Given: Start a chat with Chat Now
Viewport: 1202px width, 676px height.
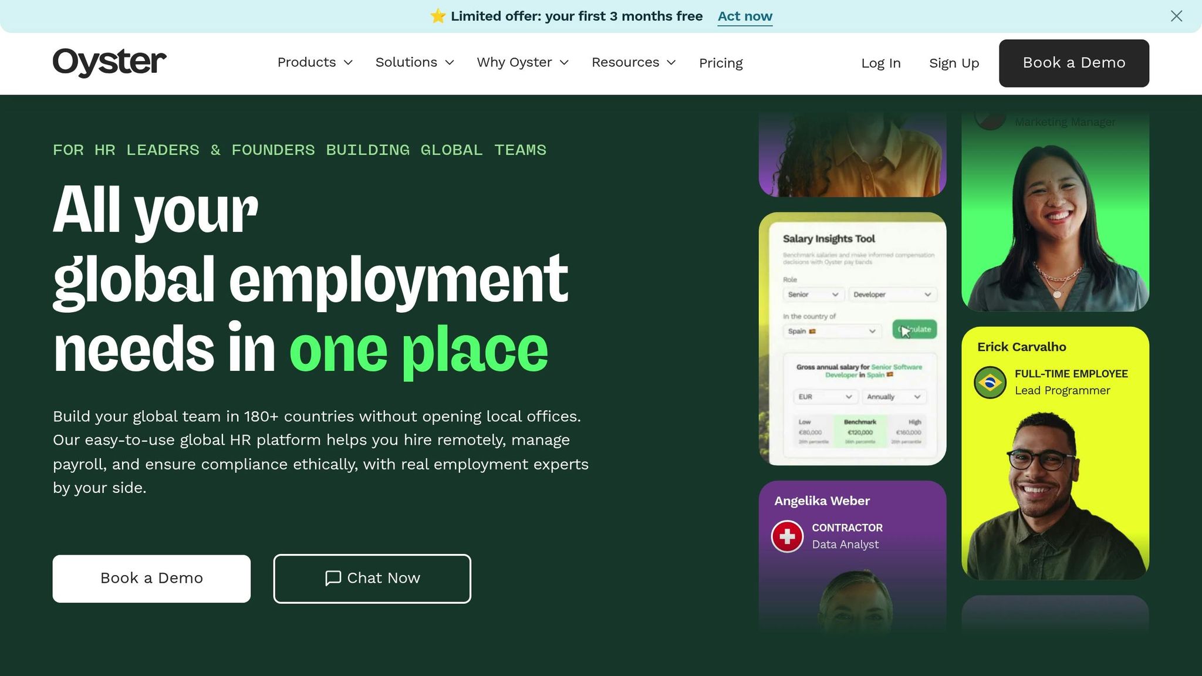Looking at the screenshot, I should (372, 579).
